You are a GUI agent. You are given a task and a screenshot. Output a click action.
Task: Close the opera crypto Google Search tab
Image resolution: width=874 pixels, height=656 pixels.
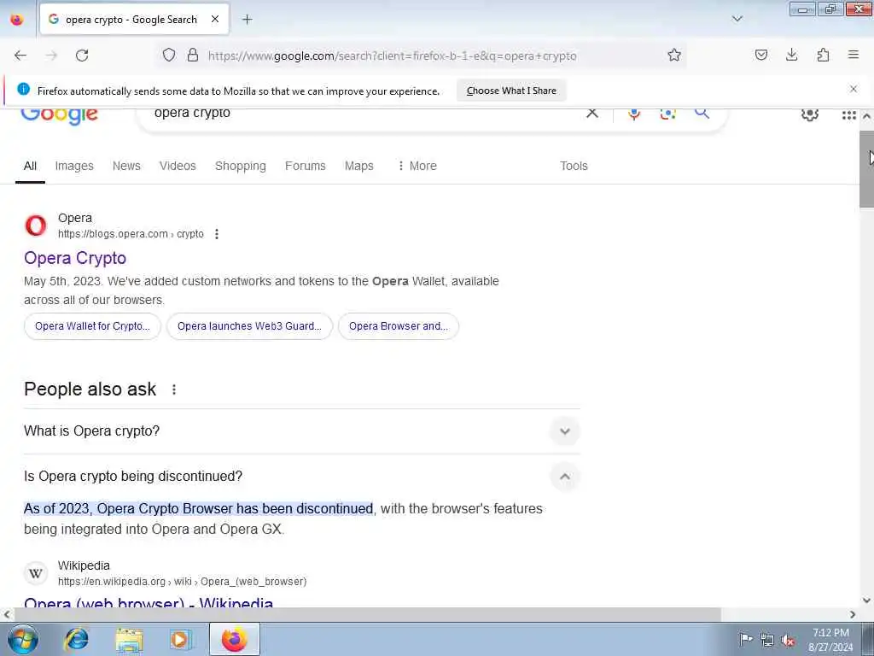point(214,20)
